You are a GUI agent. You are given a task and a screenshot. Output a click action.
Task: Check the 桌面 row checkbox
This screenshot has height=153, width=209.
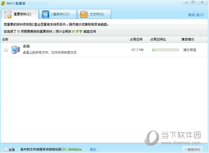pyautogui.click(x=6, y=50)
